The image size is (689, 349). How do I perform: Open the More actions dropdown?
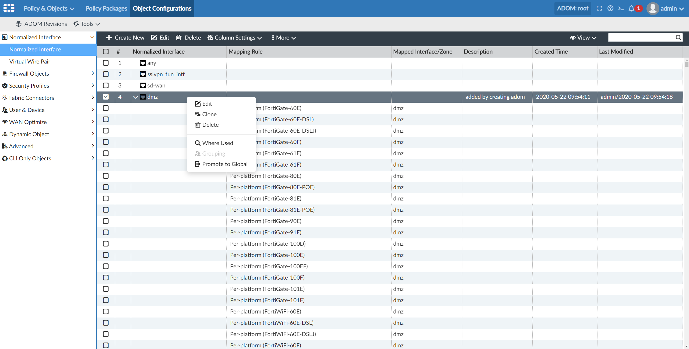284,38
